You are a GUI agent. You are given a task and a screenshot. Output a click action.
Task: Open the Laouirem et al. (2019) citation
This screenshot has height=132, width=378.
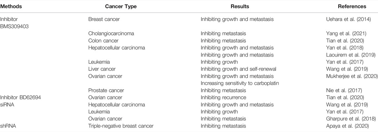pyautogui.click(x=351, y=55)
